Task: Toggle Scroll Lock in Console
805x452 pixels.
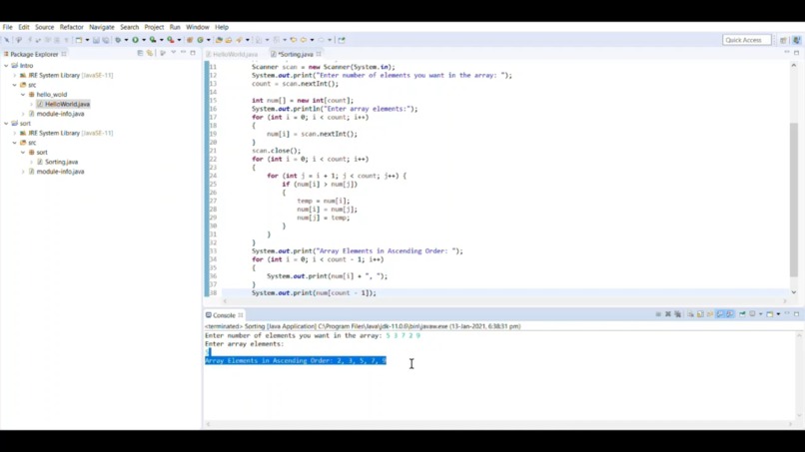Action: click(700, 314)
